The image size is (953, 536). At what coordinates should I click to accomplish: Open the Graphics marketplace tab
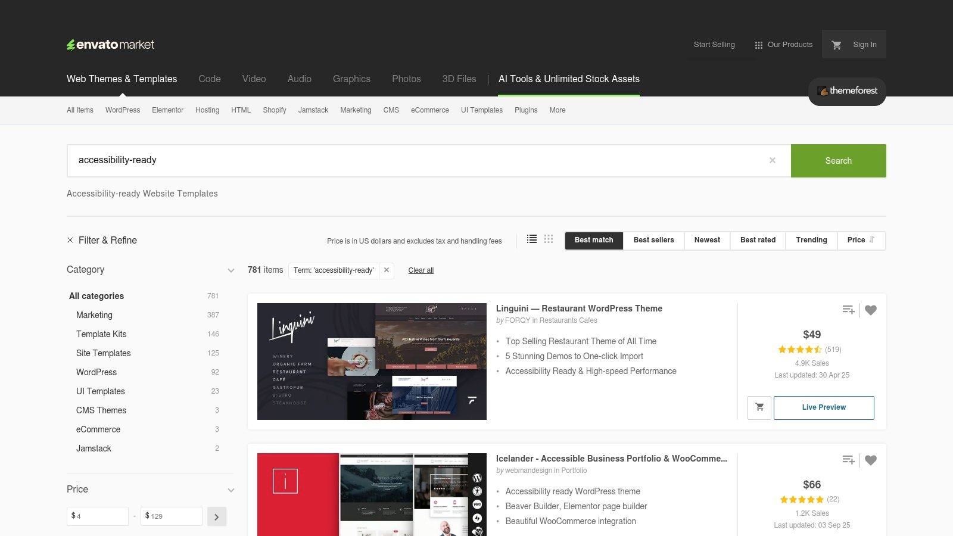pyautogui.click(x=351, y=79)
